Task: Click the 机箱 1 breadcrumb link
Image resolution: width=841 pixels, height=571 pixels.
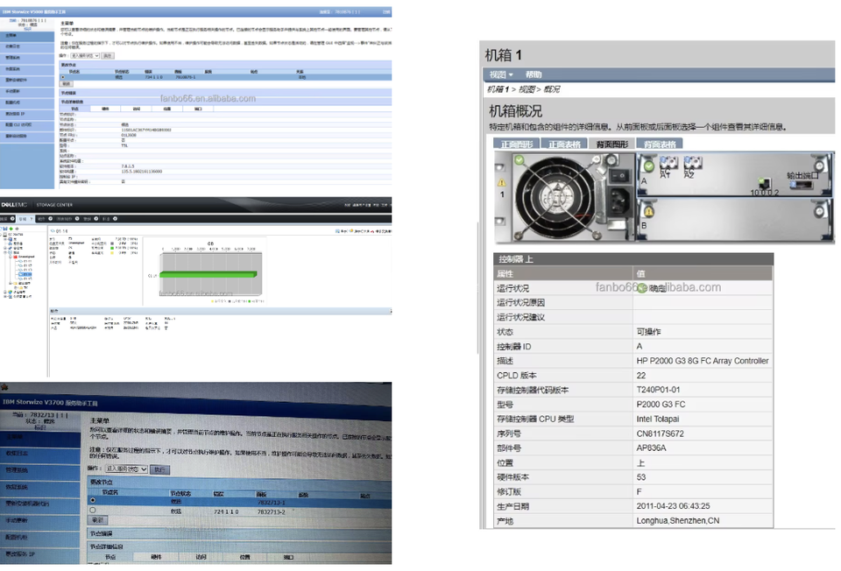Action: coord(498,89)
